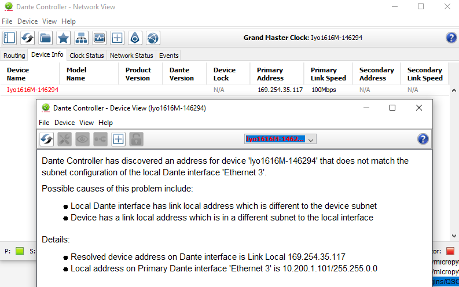Click the scroll up arrow in the Network View

tap(454, 90)
